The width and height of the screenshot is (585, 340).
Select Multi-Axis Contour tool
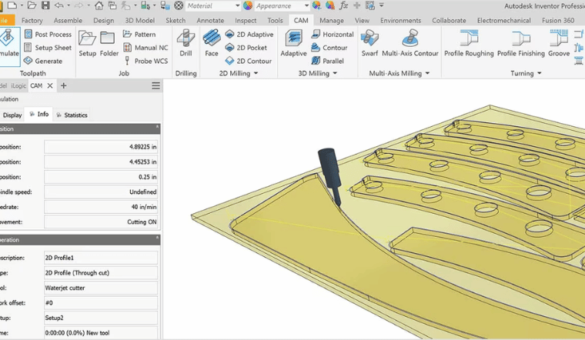pyautogui.click(x=410, y=44)
